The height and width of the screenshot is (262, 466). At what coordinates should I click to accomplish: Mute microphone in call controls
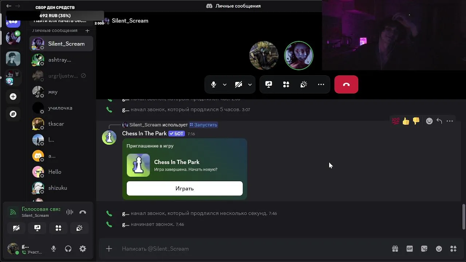(214, 84)
